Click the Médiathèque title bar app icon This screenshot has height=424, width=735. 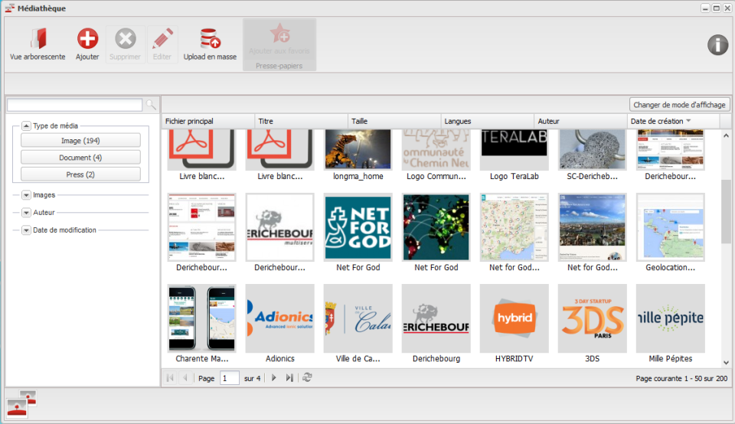[9, 8]
